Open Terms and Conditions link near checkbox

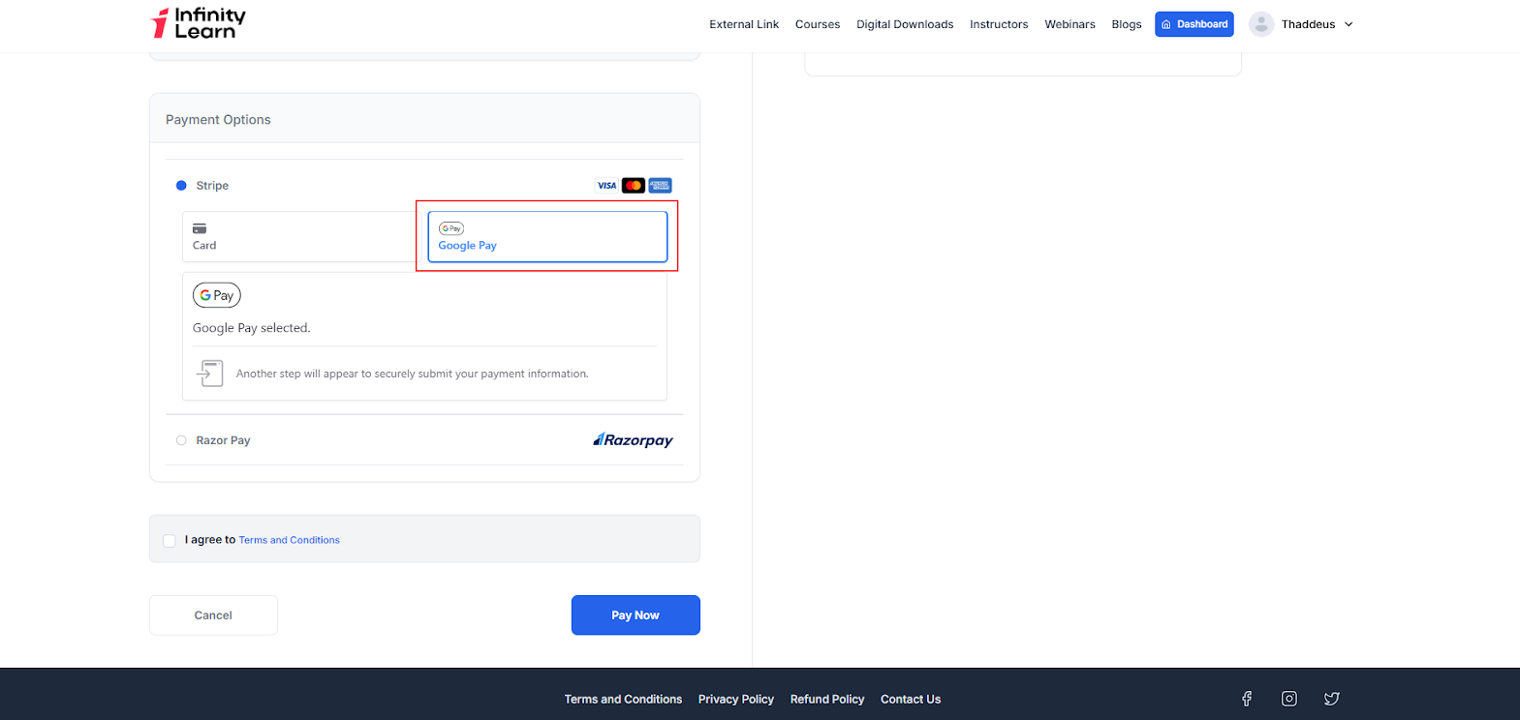point(289,540)
